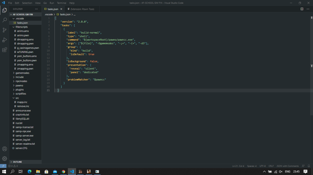This screenshot has width=313, height=175.
Task: Click the editor vertical scrollbar
Action: (x=311, y=66)
